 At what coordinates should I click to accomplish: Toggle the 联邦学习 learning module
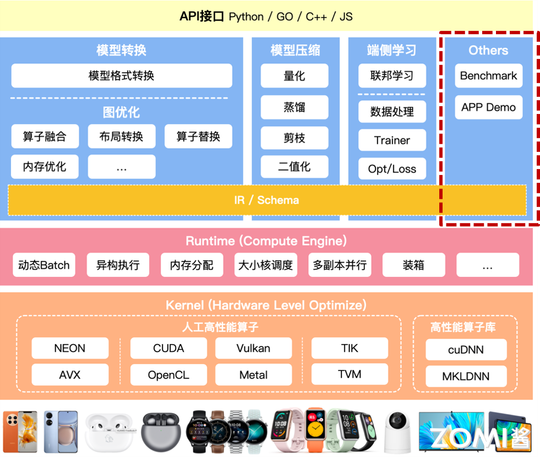click(x=391, y=76)
